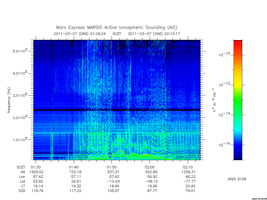Click the 01:30 SCET time marker
This screenshot has width=267, height=200.
(x=36, y=167)
